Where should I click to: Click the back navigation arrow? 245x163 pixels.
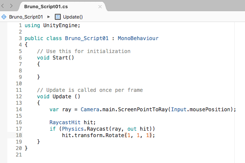pyautogui.click(x=3, y=6)
